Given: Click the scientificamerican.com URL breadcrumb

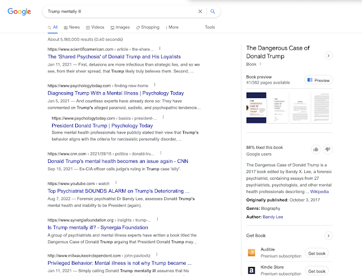Looking at the screenshot, I should pyautogui.click(x=101, y=49).
